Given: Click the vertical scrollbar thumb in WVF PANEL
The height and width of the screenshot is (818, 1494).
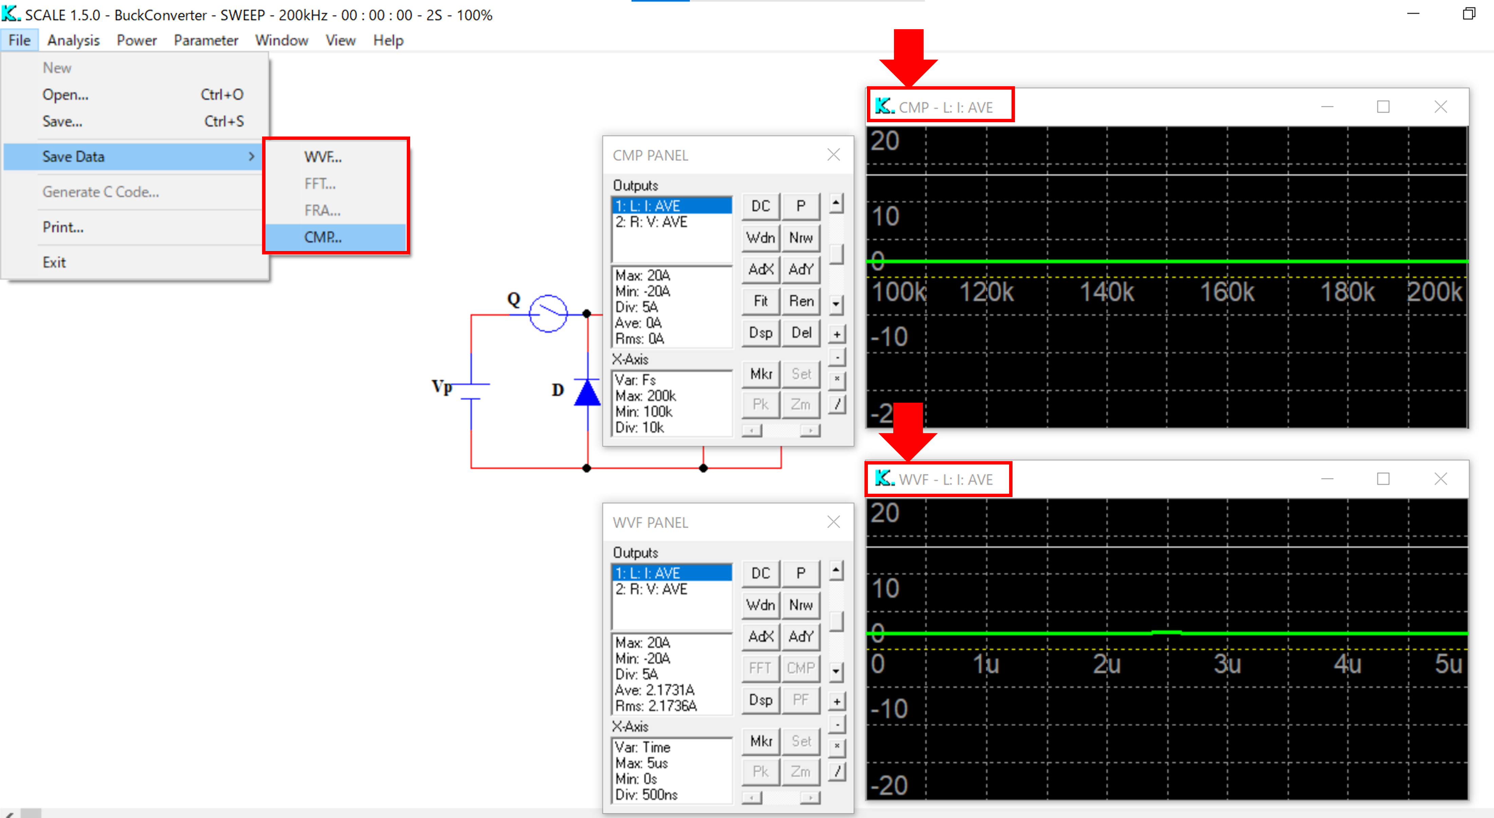Looking at the screenshot, I should 836,621.
